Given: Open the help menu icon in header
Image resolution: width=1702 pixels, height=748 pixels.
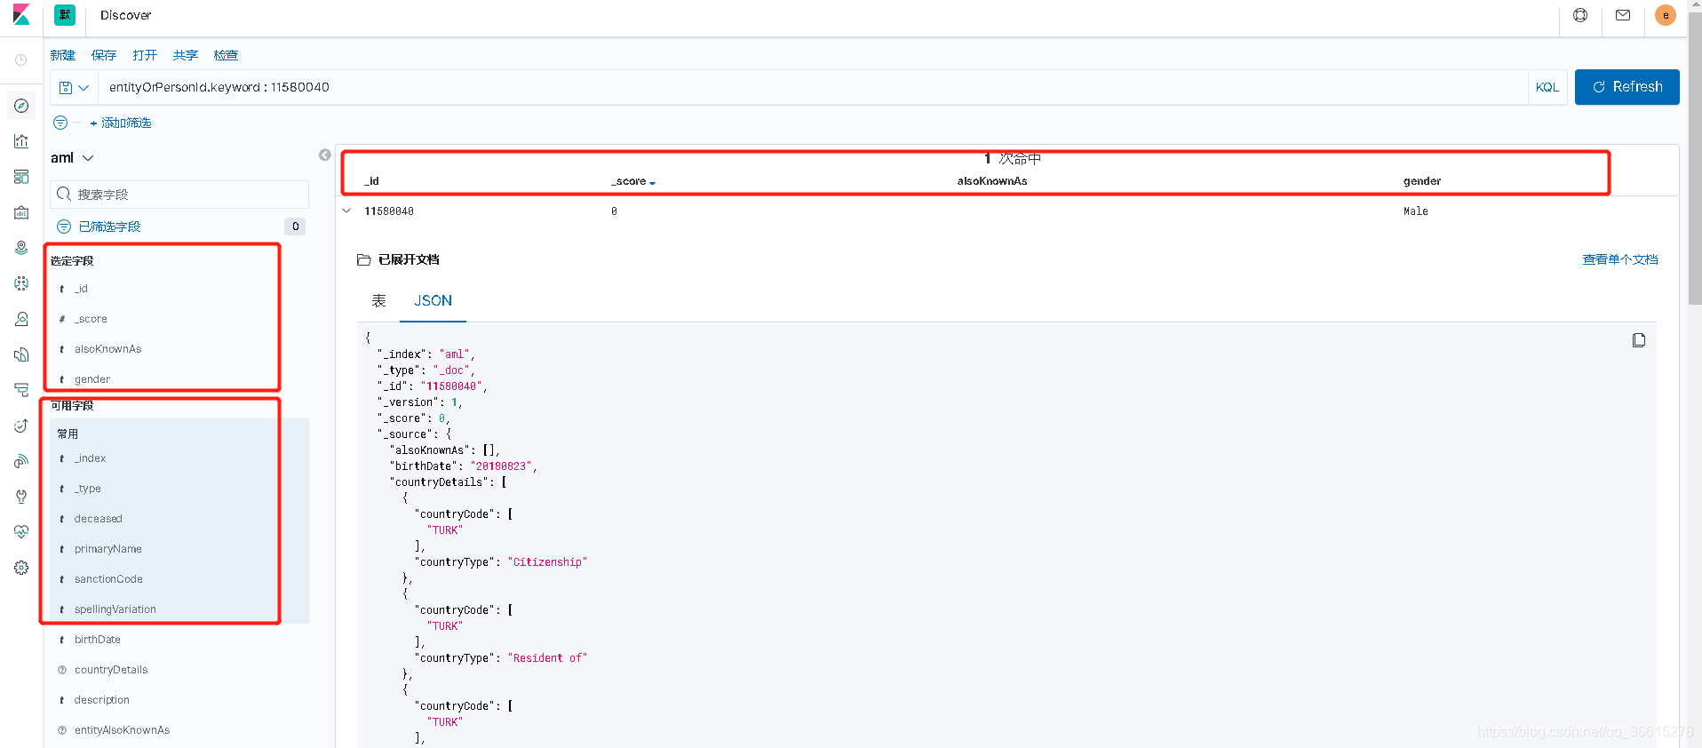Looking at the screenshot, I should click(1580, 15).
